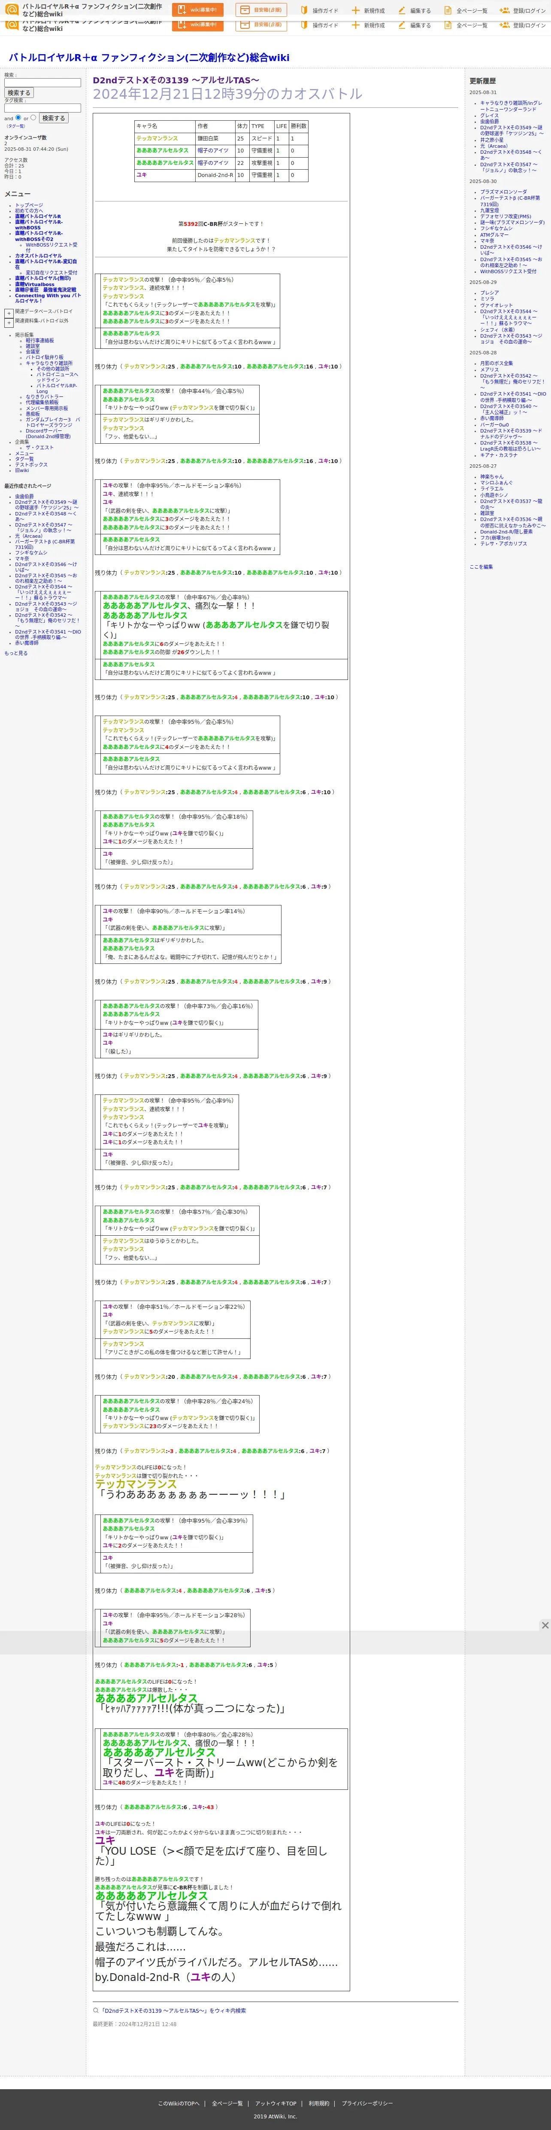
Task: Open 直轄Virtualboss in the left menu
Action: 35,284
